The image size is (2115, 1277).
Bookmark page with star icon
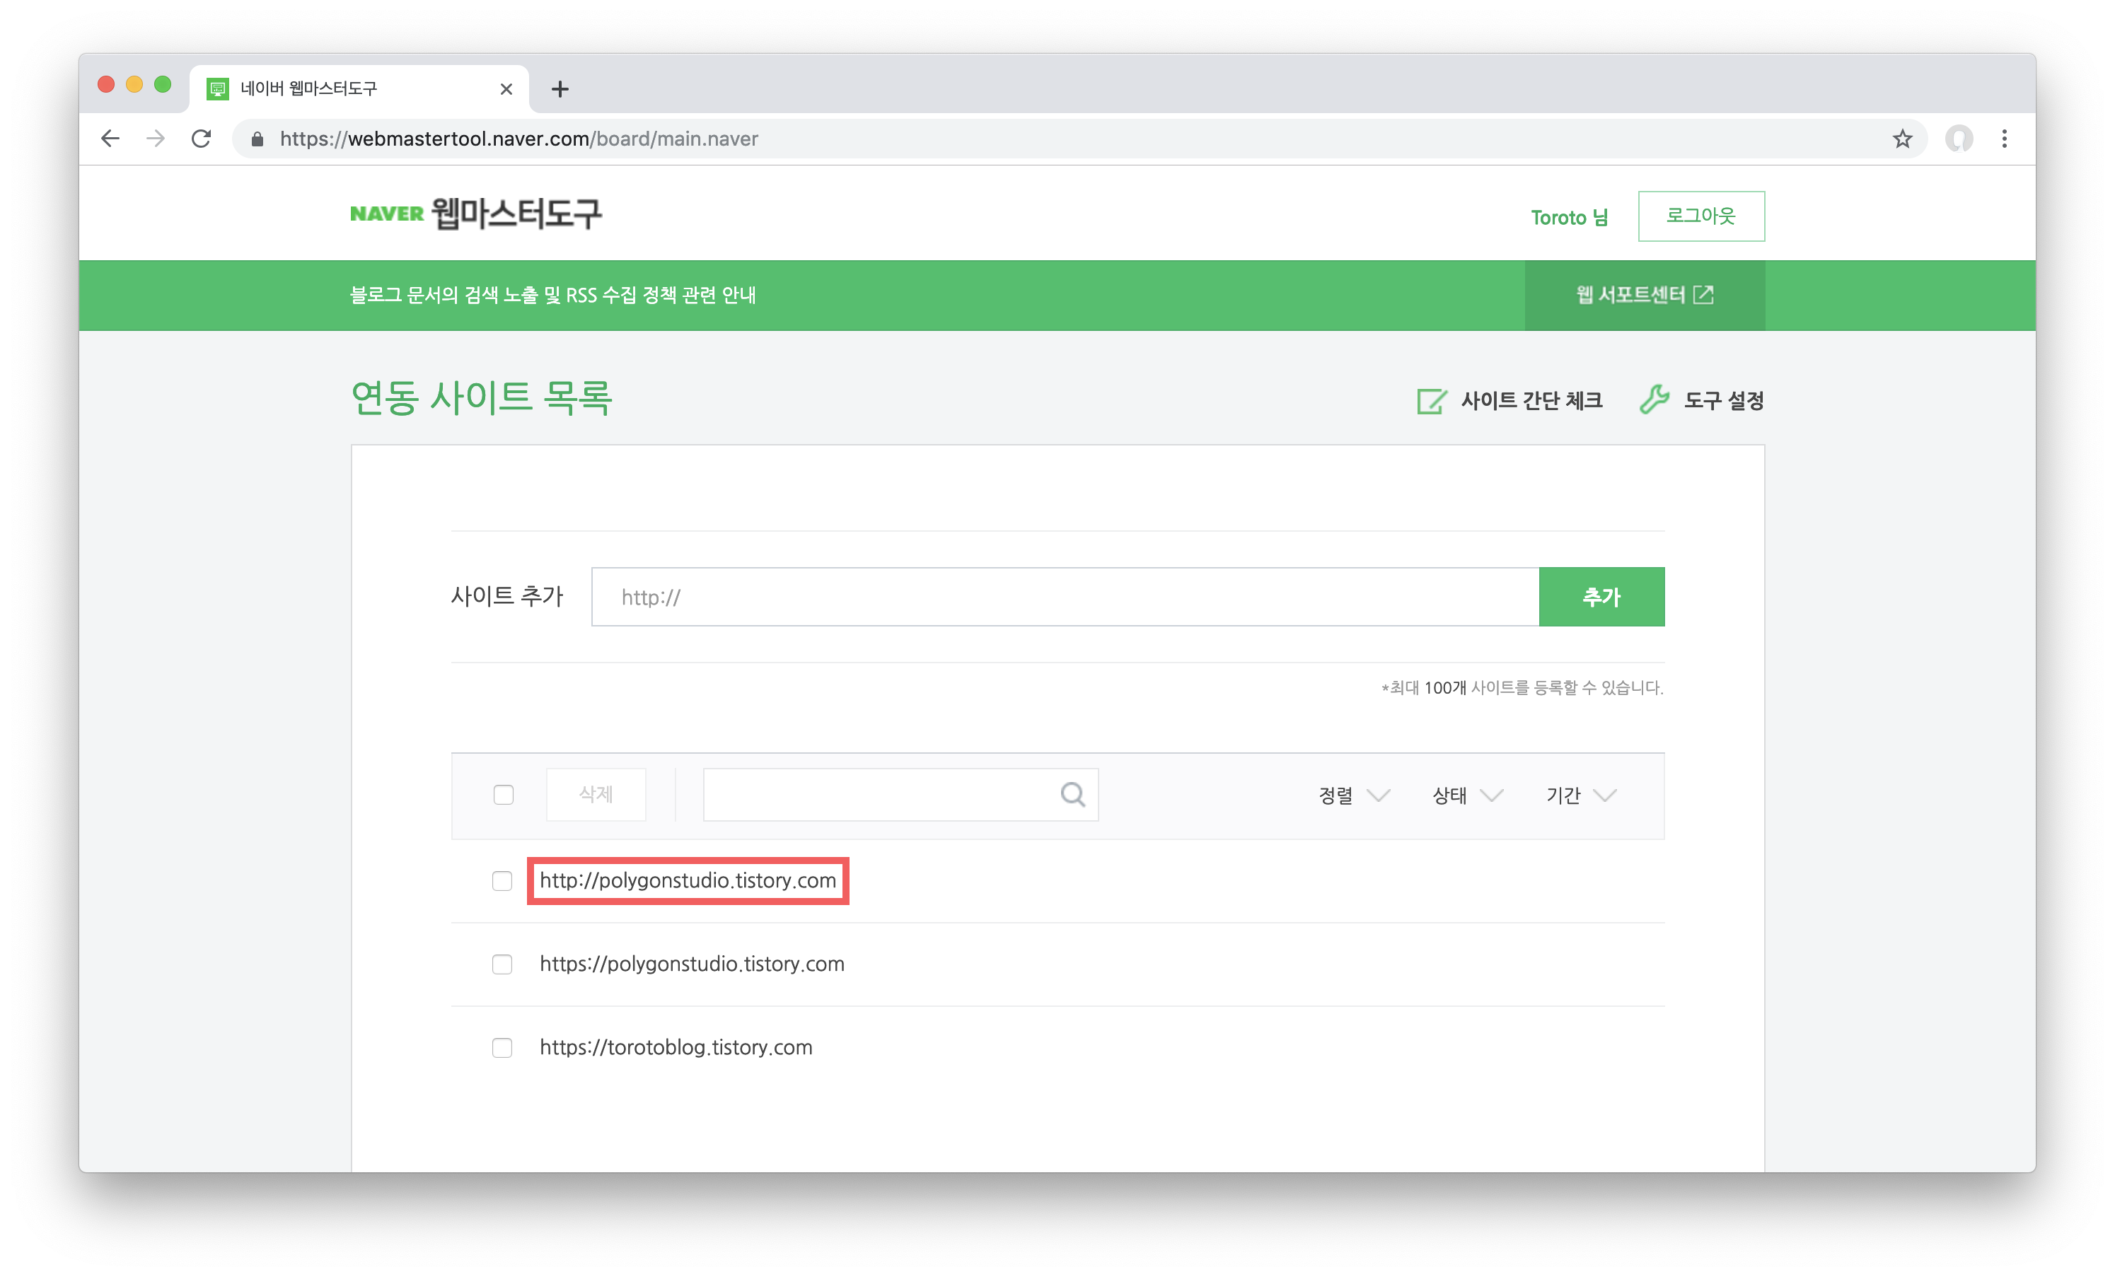[x=1902, y=138]
